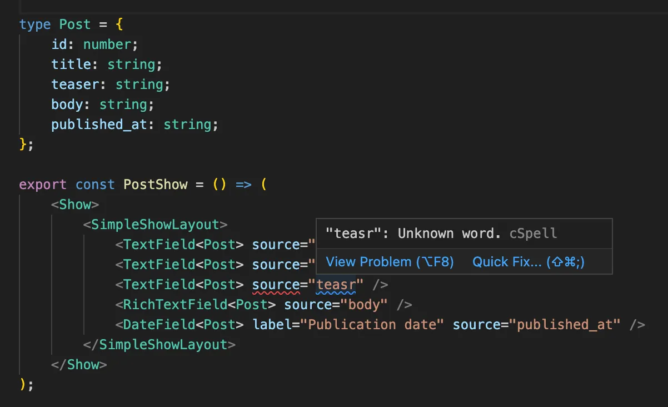Viewport: 668px width, 407px height.
Task: Click the closing Show tag
Action: pos(80,364)
